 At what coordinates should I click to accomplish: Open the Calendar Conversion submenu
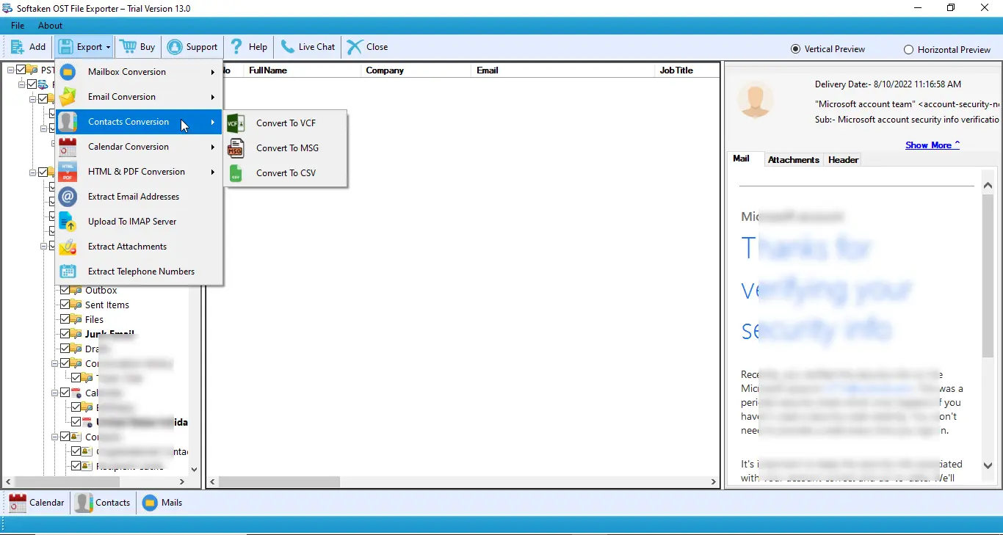point(126,147)
